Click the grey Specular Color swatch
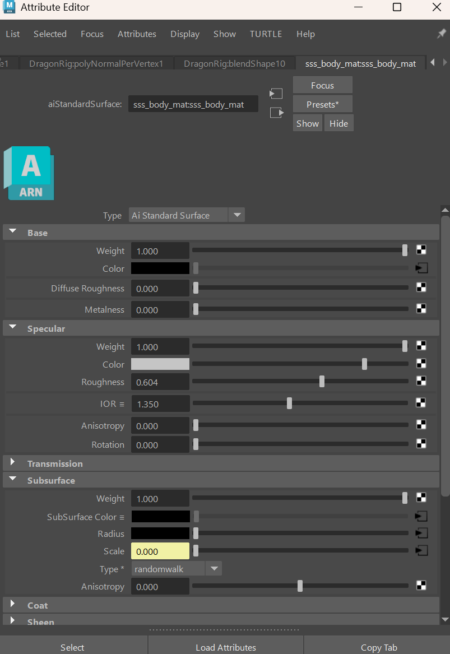Viewport: 450px width, 654px height. (160, 364)
